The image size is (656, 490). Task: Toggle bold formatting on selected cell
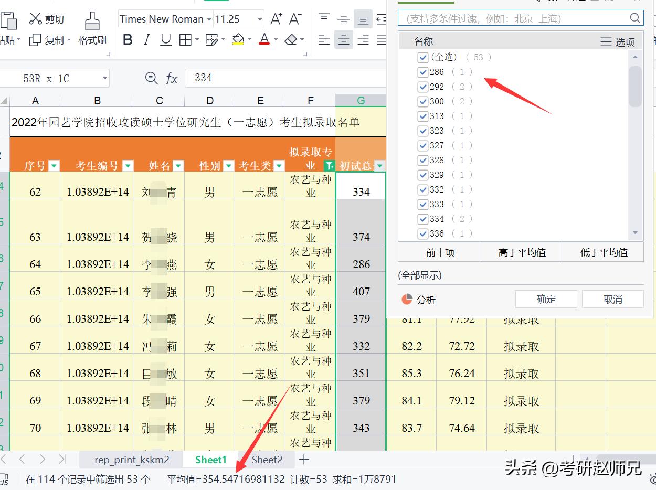[127, 40]
